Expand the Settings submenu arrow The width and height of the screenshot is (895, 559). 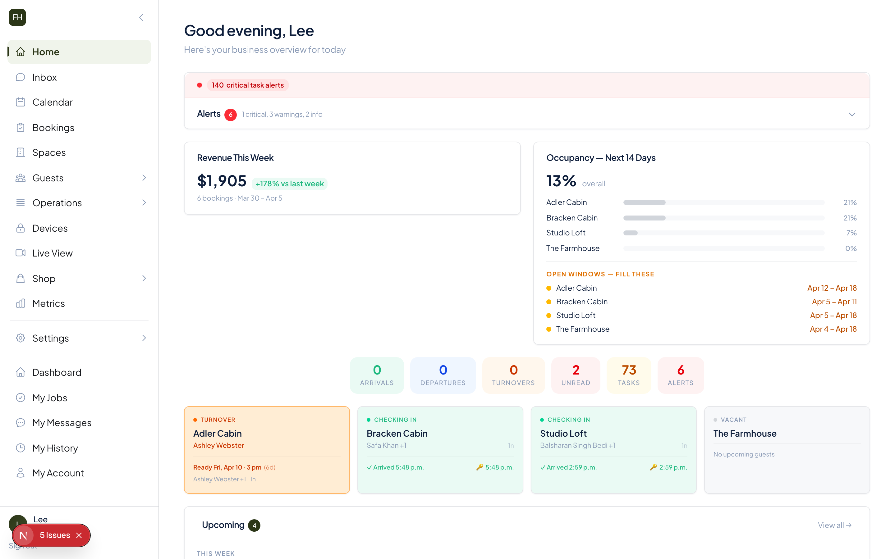[x=144, y=338]
